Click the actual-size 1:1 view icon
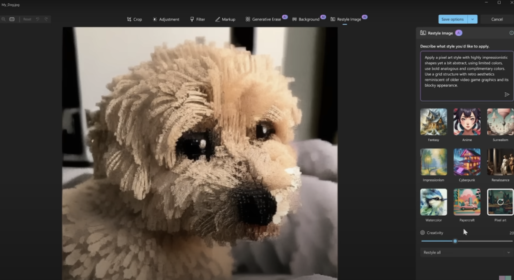 (12, 20)
